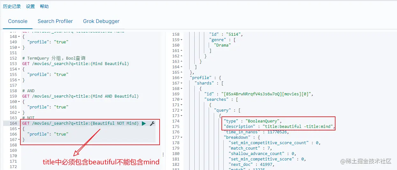This screenshot has height=170, width=397.
Task: Toggle fold marker at editor line 150
Action: coord(19,48)
